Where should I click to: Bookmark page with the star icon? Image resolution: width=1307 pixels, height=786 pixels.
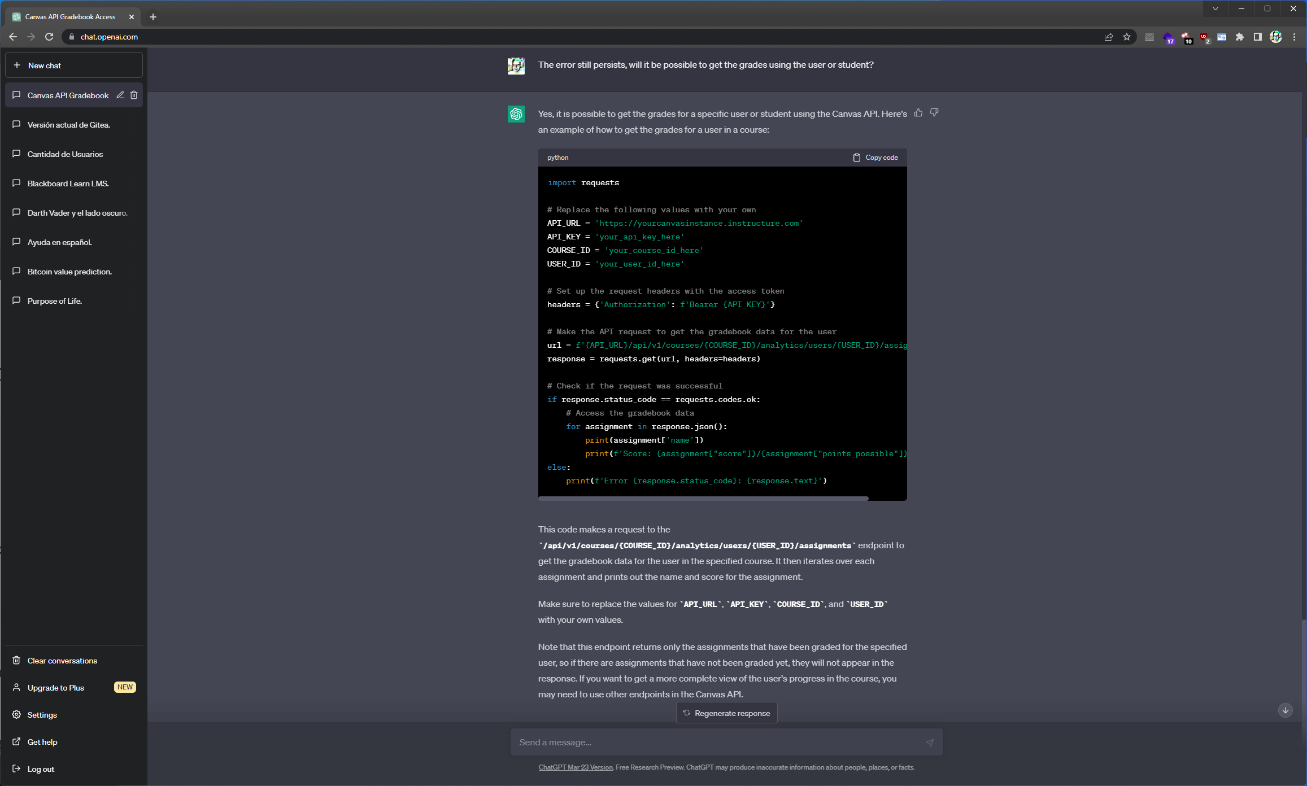pos(1126,37)
